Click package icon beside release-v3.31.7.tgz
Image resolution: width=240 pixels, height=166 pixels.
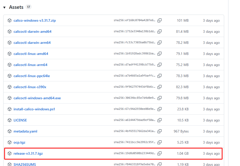10,153
